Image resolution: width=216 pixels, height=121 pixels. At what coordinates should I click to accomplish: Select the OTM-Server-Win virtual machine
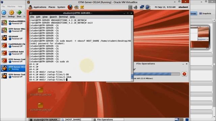tap(13, 30)
